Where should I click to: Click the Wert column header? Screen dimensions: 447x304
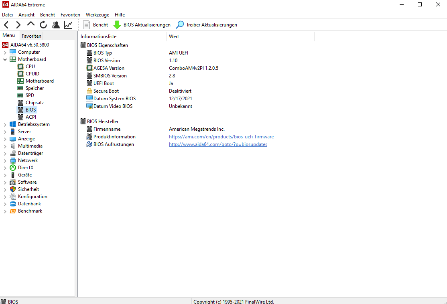pyautogui.click(x=240, y=36)
